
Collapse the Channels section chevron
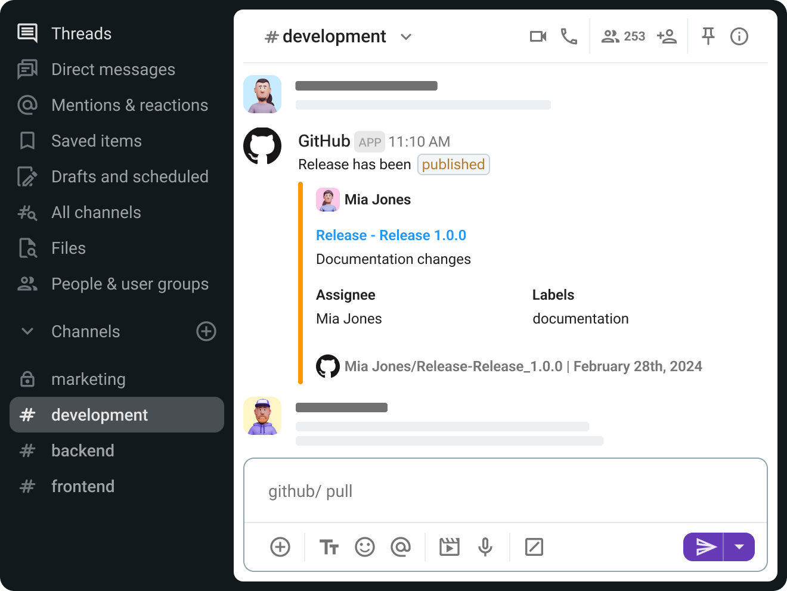27,331
